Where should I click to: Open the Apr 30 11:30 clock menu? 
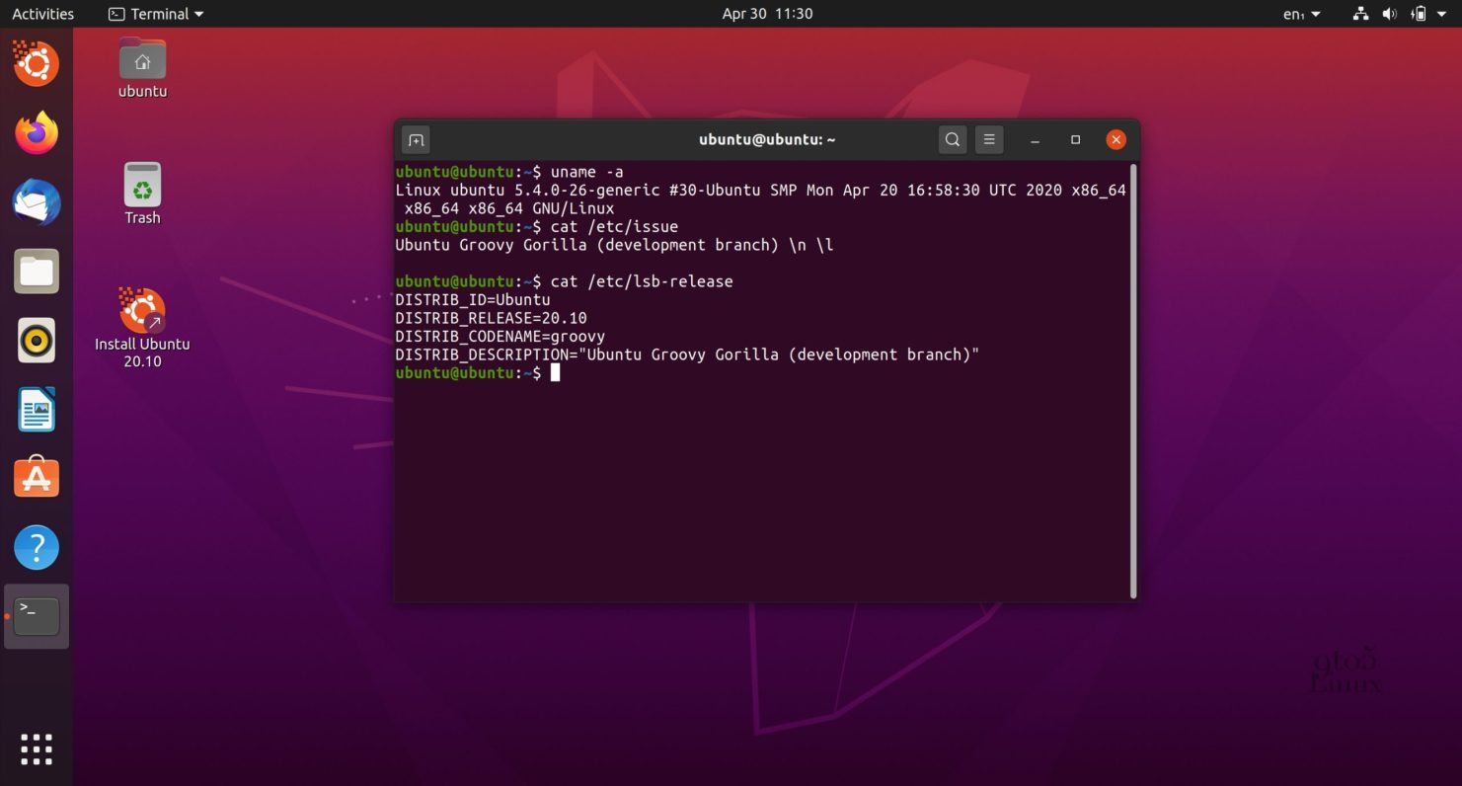pyautogui.click(x=767, y=14)
